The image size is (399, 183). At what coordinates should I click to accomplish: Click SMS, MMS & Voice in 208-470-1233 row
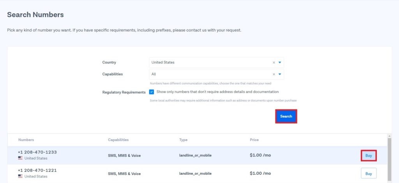pos(124,156)
